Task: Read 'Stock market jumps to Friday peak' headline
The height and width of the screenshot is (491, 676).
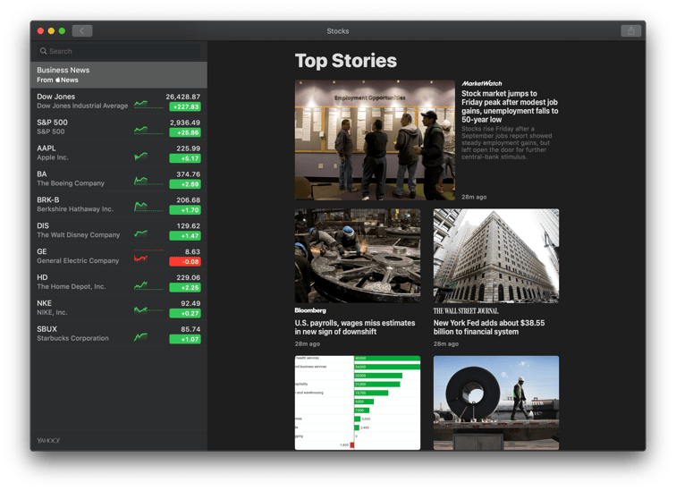Action: tap(510, 106)
